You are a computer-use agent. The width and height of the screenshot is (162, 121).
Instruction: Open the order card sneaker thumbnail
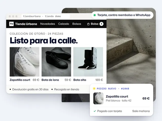click(98, 98)
